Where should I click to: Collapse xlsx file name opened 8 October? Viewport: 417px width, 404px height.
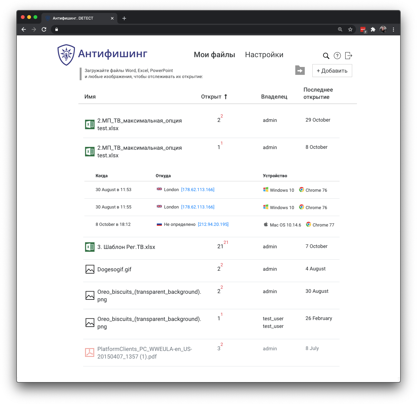coord(139,152)
